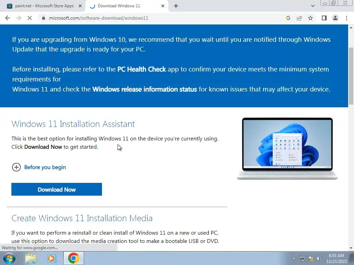
Task: Launch Windows Media Player from taskbar
Action: pyautogui.click(x=52, y=258)
